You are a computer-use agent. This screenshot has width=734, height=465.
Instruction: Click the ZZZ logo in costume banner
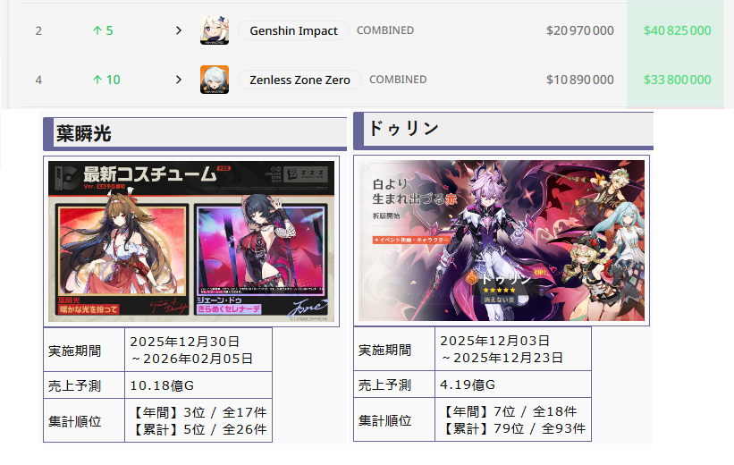307,173
